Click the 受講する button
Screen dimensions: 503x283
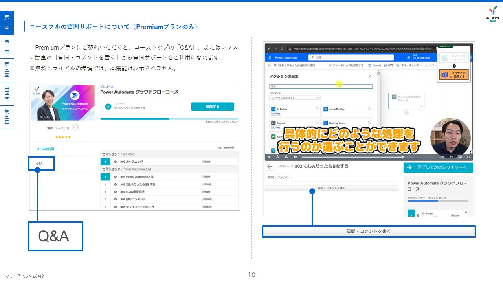[212, 107]
